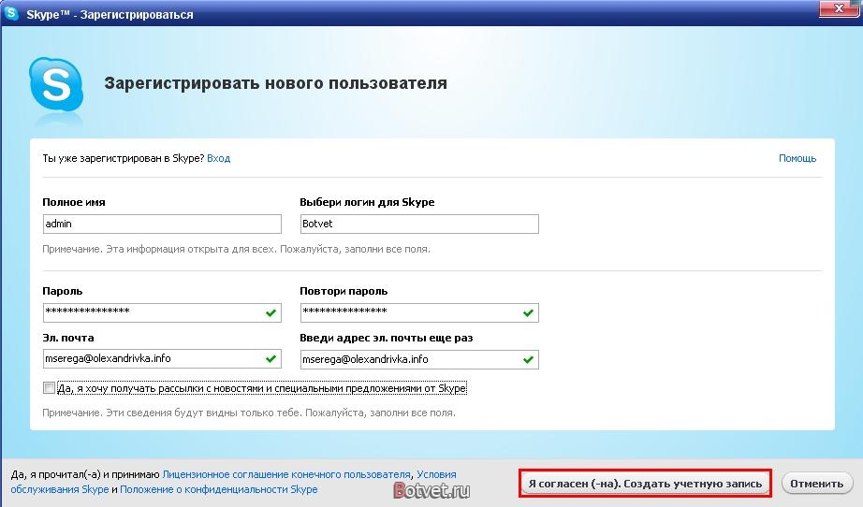Click the Введи адрес эл. почты еще раз label

tap(386, 338)
